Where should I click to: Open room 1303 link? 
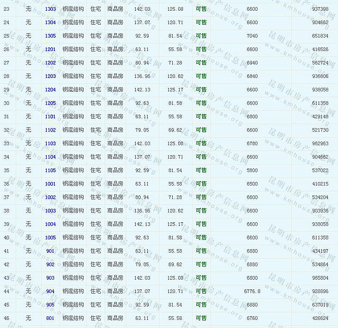(x=50, y=9)
